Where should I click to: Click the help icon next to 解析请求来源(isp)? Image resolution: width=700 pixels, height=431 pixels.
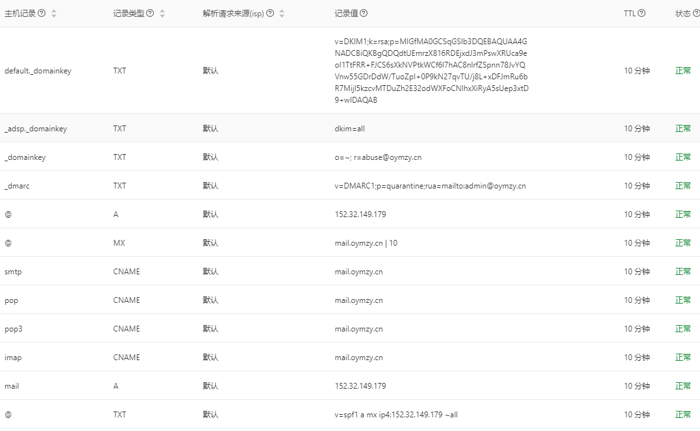coord(270,14)
